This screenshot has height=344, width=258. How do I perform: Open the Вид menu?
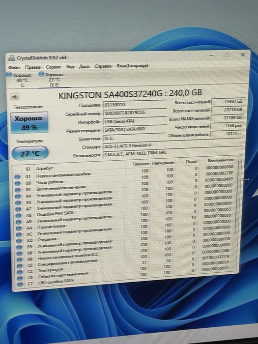pos(70,66)
